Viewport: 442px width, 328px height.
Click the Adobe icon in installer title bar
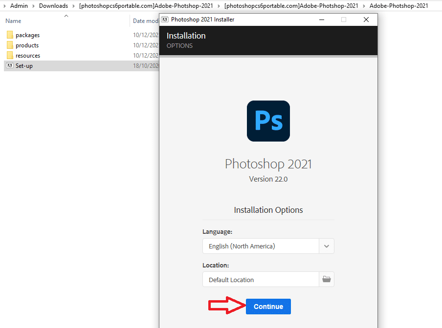click(x=165, y=20)
